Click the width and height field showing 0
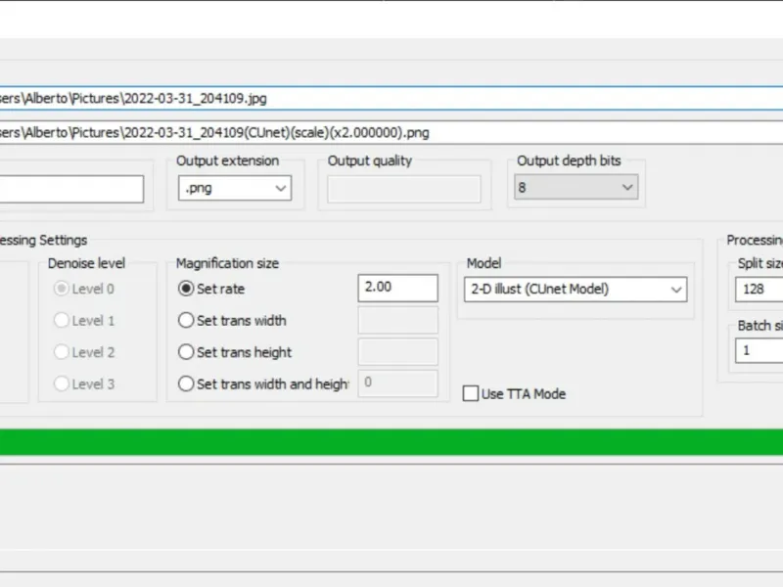The height and width of the screenshot is (587, 783). (x=398, y=384)
